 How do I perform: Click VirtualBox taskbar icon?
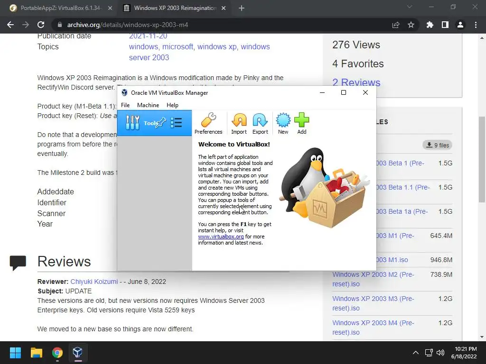[x=78, y=353]
